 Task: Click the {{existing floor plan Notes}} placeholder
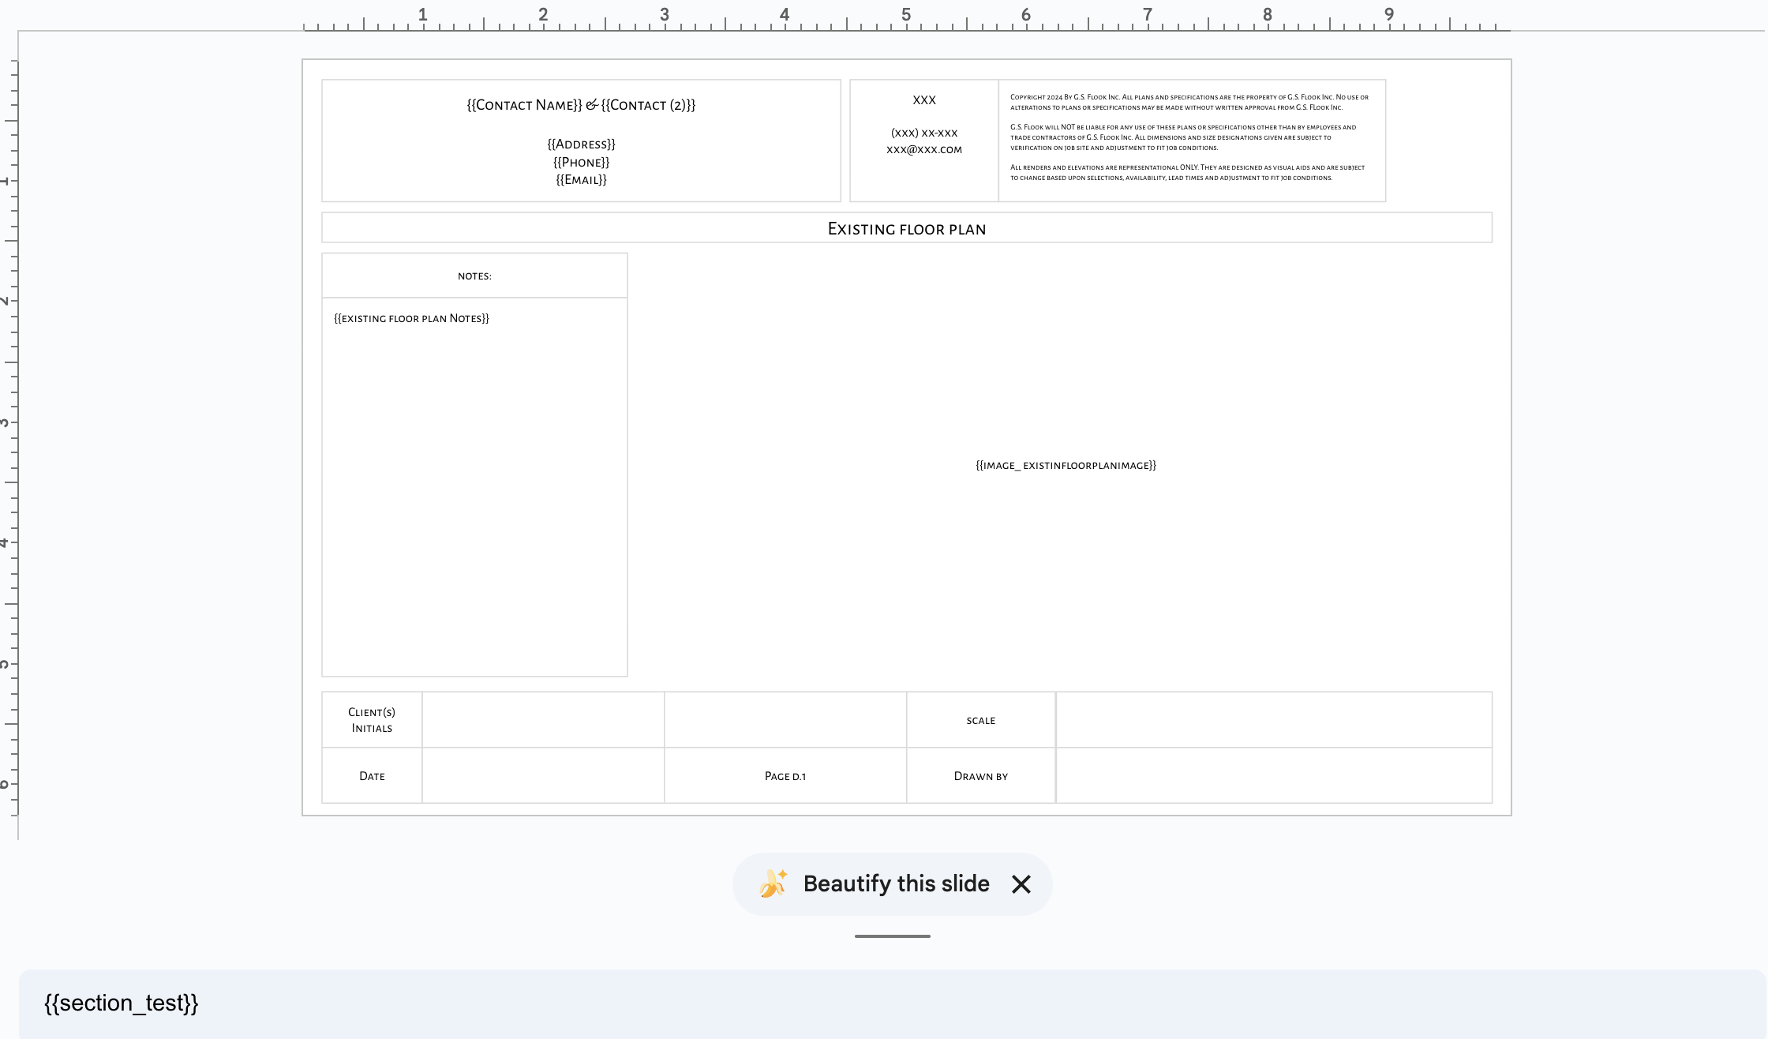(x=411, y=319)
